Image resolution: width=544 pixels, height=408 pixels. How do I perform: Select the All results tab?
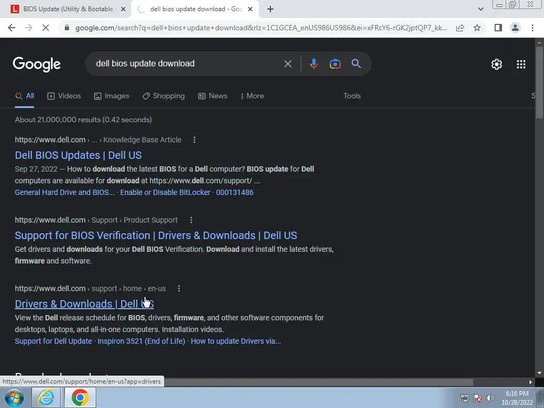point(24,96)
